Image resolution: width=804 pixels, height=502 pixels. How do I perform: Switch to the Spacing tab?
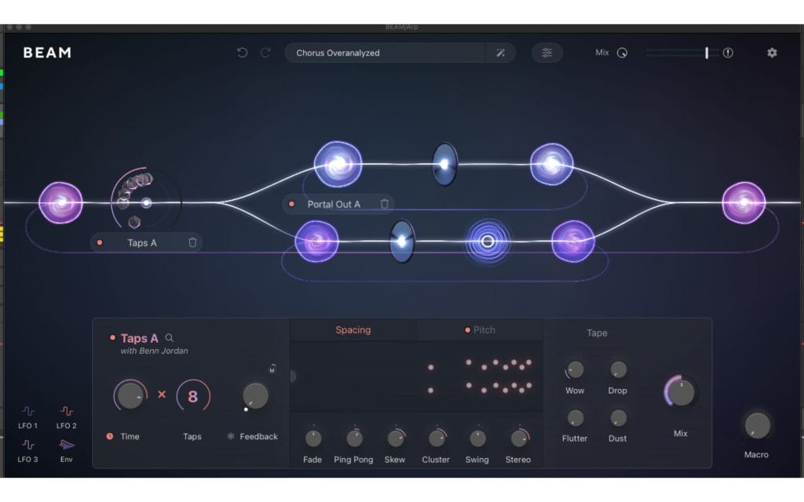click(x=353, y=330)
